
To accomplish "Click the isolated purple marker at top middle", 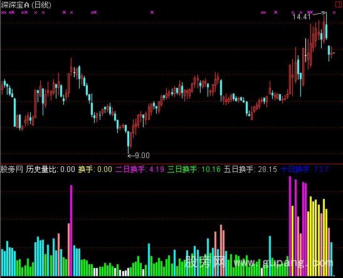I will point(152,13).
